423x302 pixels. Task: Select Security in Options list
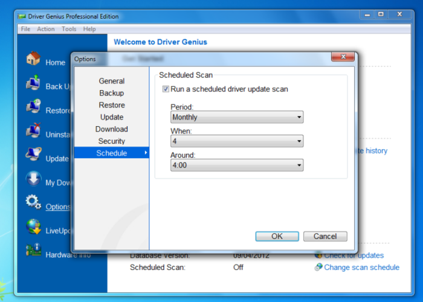(112, 141)
